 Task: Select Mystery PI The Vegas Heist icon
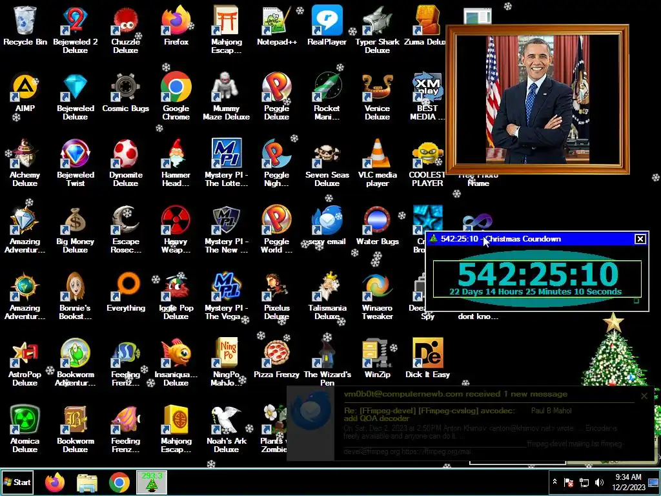point(227,295)
